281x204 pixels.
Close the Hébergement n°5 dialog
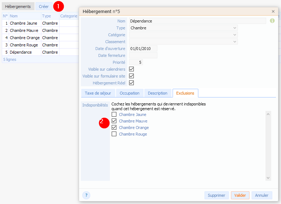(x=273, y=12)
